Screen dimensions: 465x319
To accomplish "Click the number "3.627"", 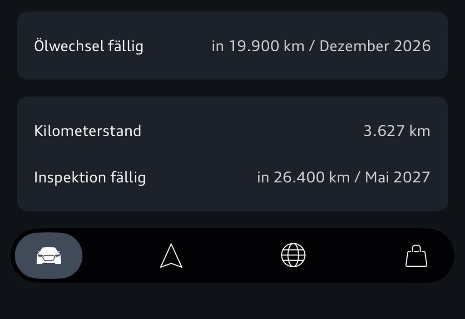I will (384, 131).
